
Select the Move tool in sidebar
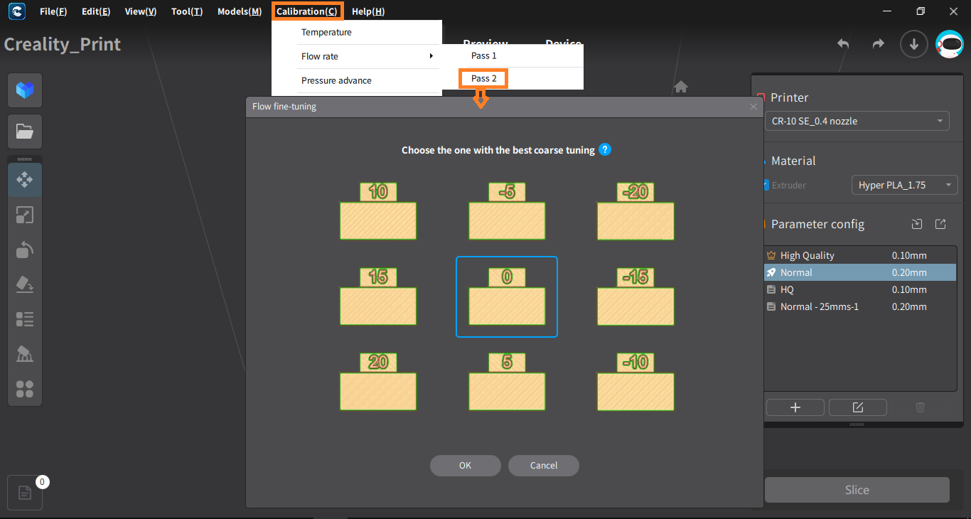coord(25,180)
